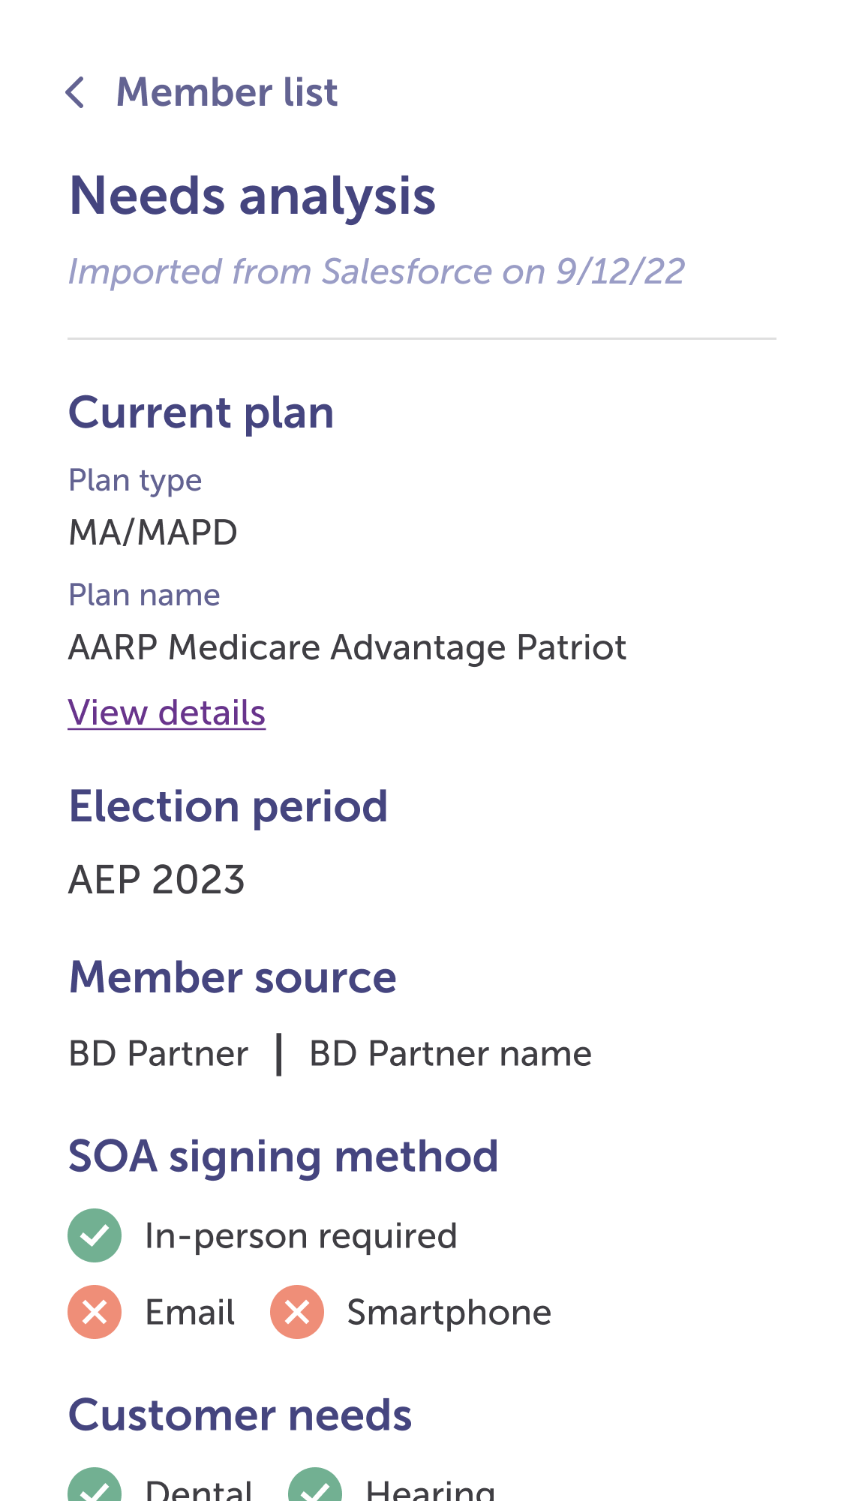Screen dimensions: 844x1501
Task: Click the Current plan section heading
Action: (x=201, y=413)
